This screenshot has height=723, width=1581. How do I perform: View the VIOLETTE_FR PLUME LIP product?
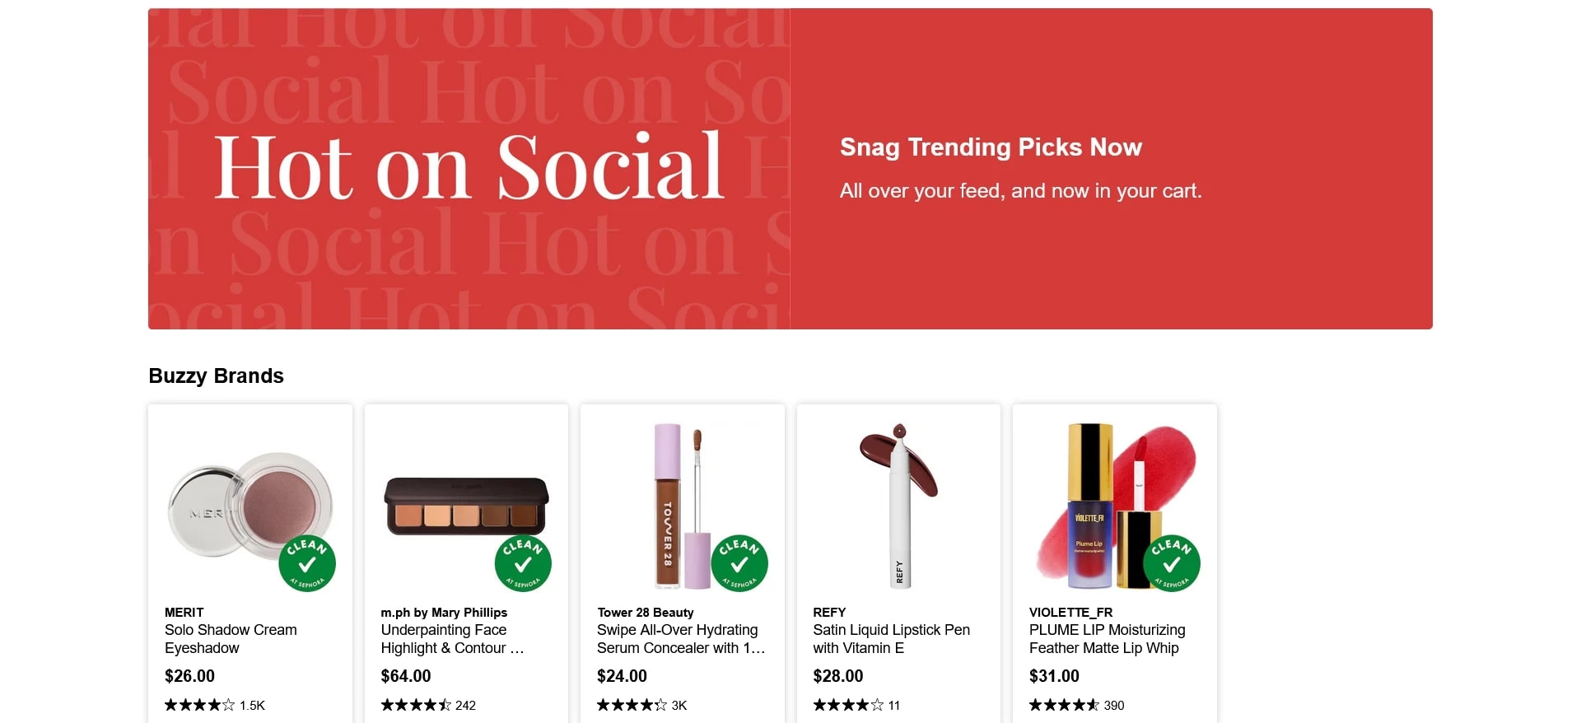coord(1107,639)
